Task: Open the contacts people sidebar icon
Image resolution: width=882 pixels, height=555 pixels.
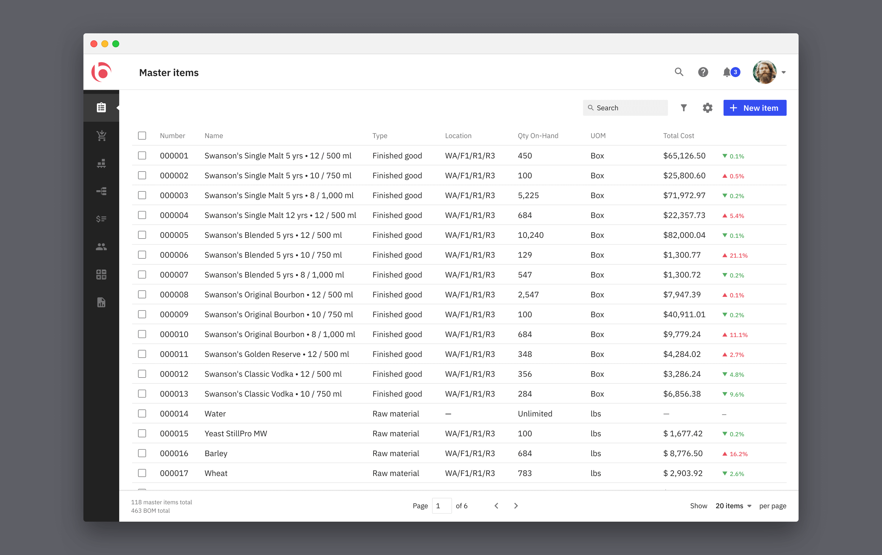Action: (x=101, y=247)
